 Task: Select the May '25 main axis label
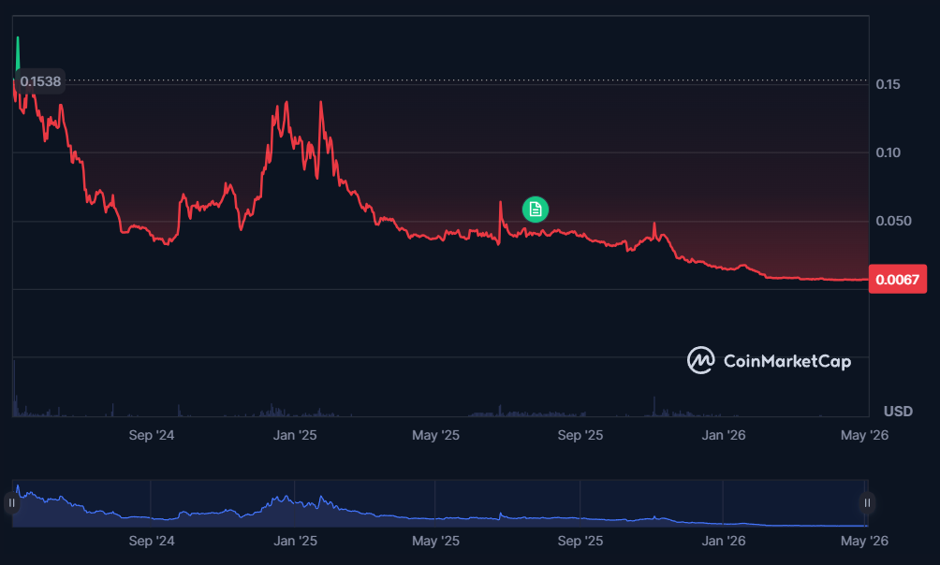coord(436,435)
